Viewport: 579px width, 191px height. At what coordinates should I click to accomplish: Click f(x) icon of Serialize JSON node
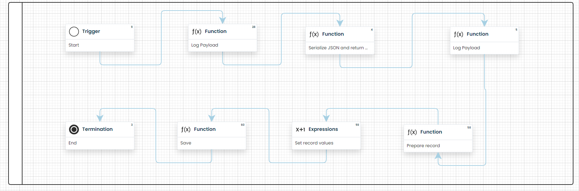[x=314, y=34]
